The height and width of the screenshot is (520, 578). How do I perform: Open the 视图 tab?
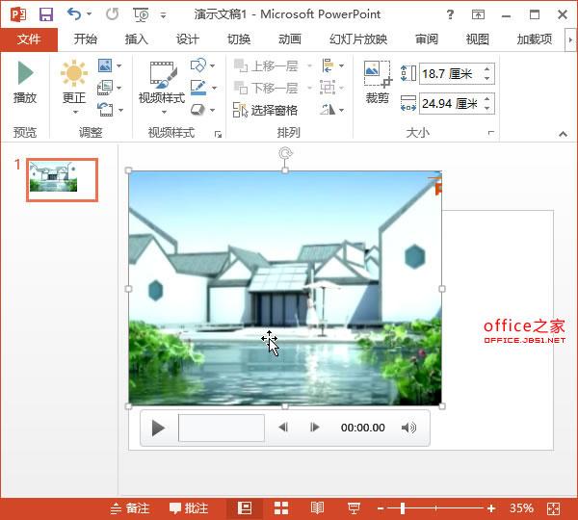coord(478,39)
